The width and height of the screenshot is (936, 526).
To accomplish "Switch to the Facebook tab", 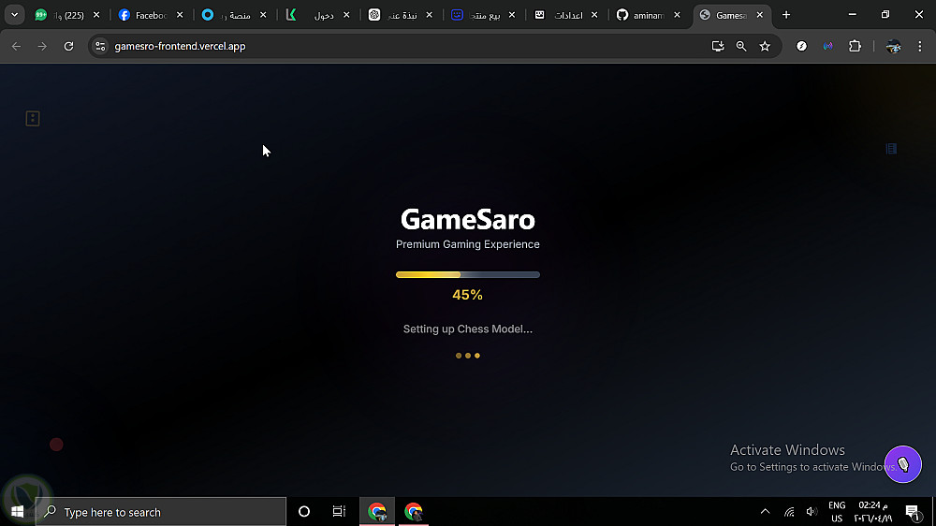I will [151, 15].
